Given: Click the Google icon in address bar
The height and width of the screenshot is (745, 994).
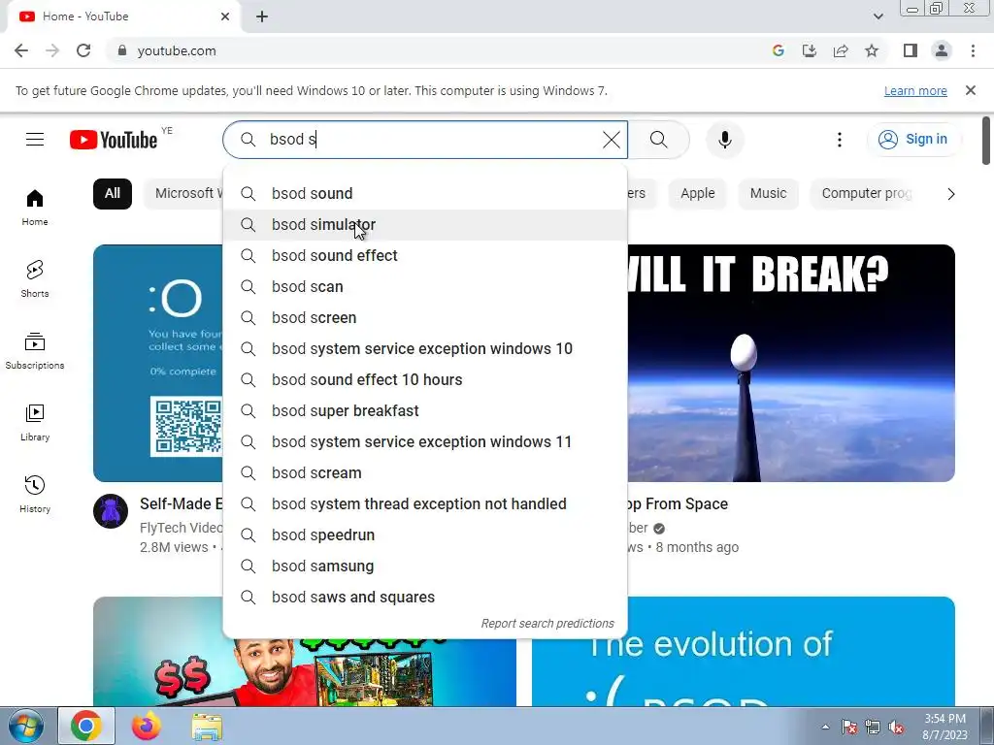Looking at the screenshot, I should [779, 50].
